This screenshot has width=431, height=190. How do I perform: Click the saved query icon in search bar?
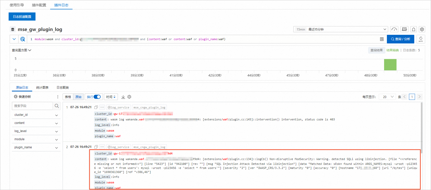pos(382,39)
